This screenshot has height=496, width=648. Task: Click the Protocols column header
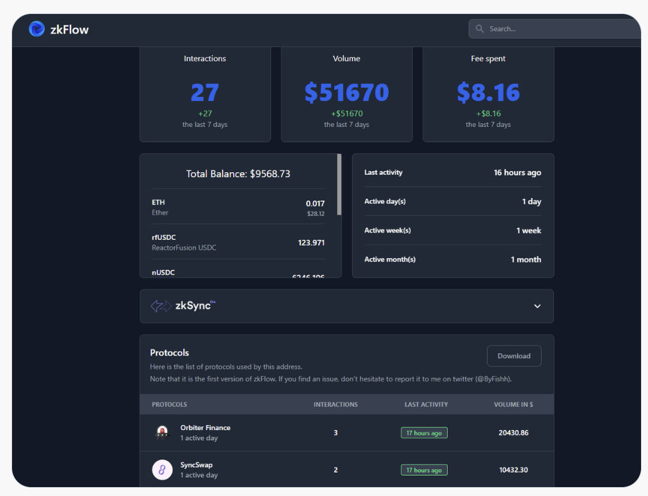point(170,405)
